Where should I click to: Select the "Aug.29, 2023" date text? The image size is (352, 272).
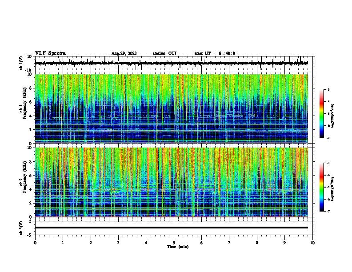(x=124, y=53)
